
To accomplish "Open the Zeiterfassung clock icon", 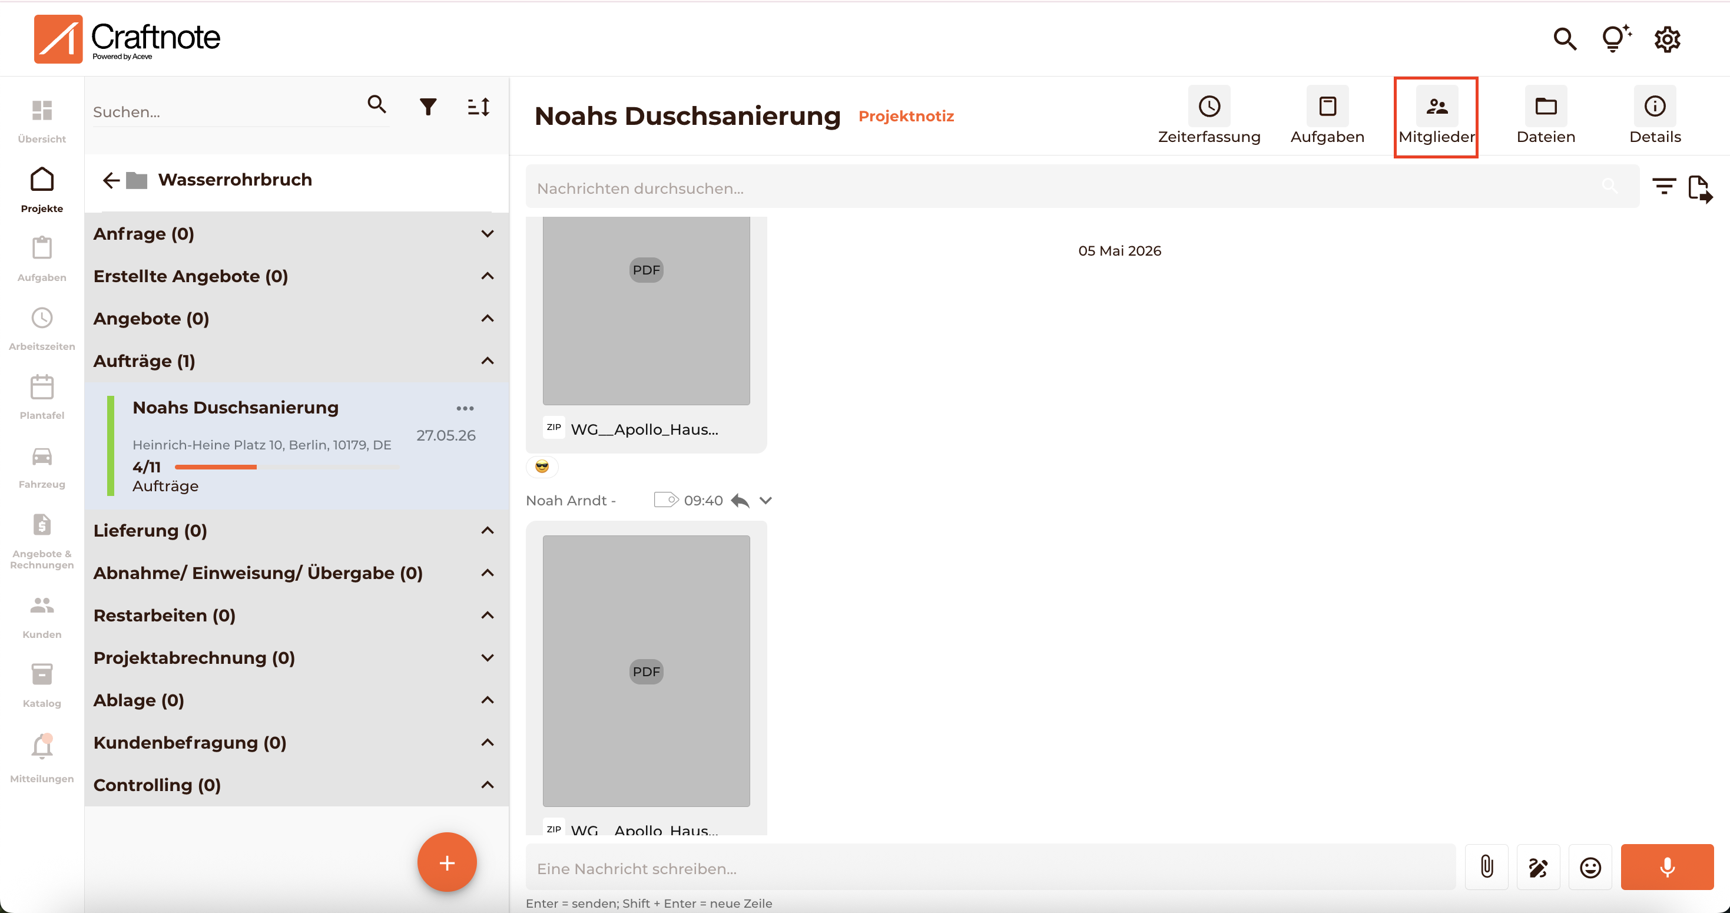I will (x=1209, y=106).
